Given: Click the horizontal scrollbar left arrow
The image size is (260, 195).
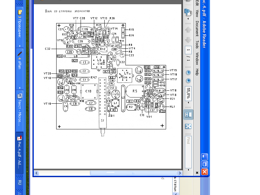Looking at the screenshot, I should (x=36, y=173).
